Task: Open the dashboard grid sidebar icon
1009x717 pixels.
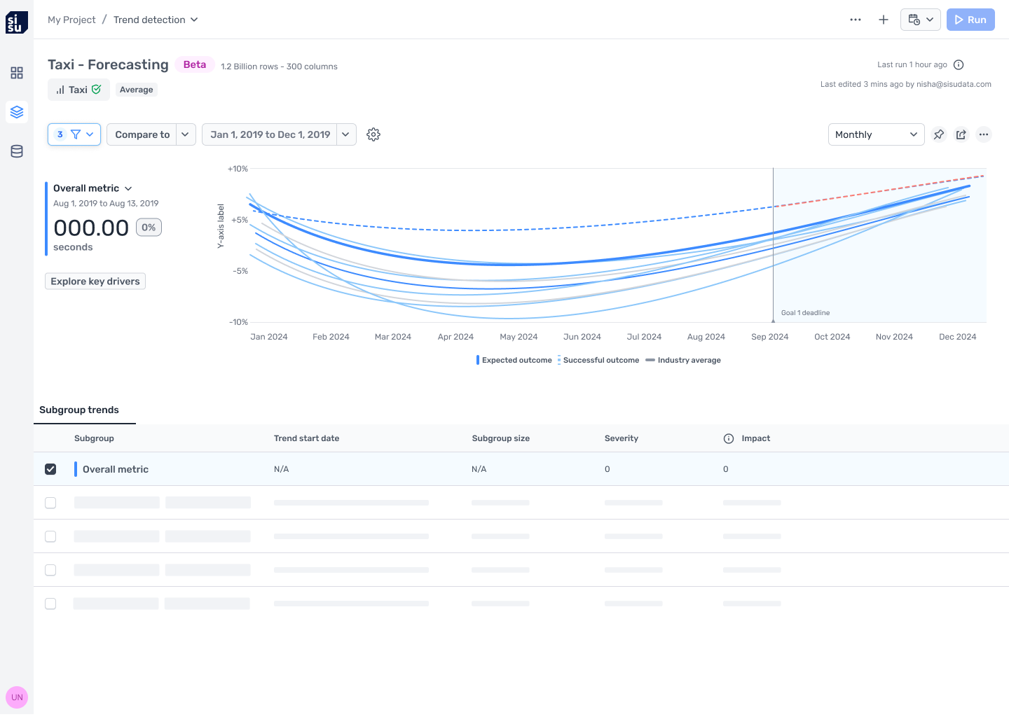Action: (17, 73)
